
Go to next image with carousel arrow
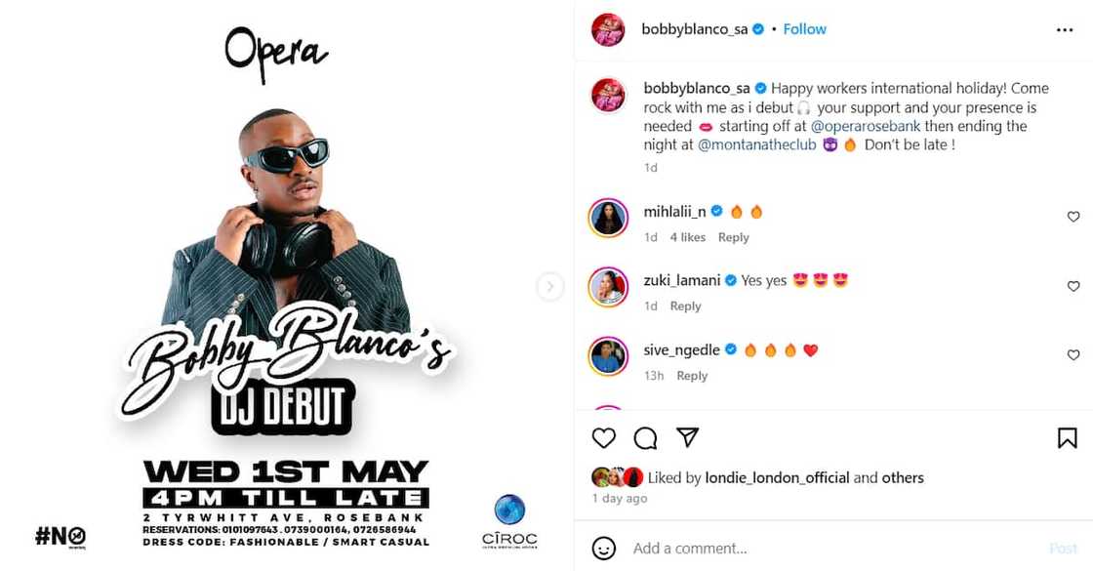point(550,286)
